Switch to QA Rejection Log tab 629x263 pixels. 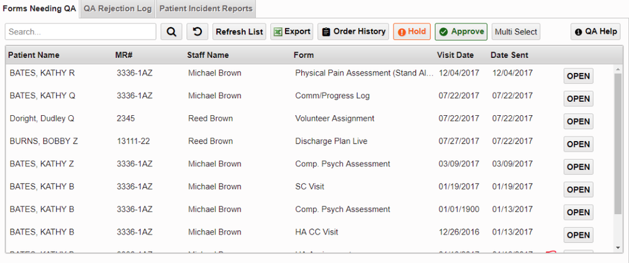click(x=118, y=9)
